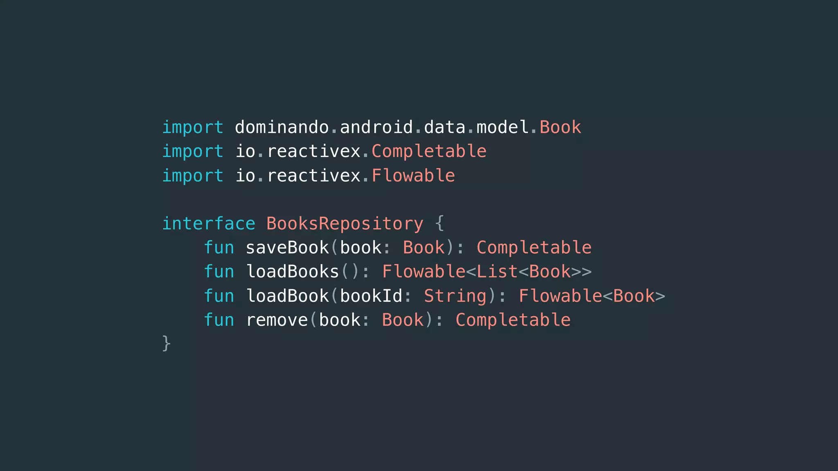The height and width of the screenshot is (471, 838).
Task: Click the 'fun' keyword before remove
Action: point(219,320)
